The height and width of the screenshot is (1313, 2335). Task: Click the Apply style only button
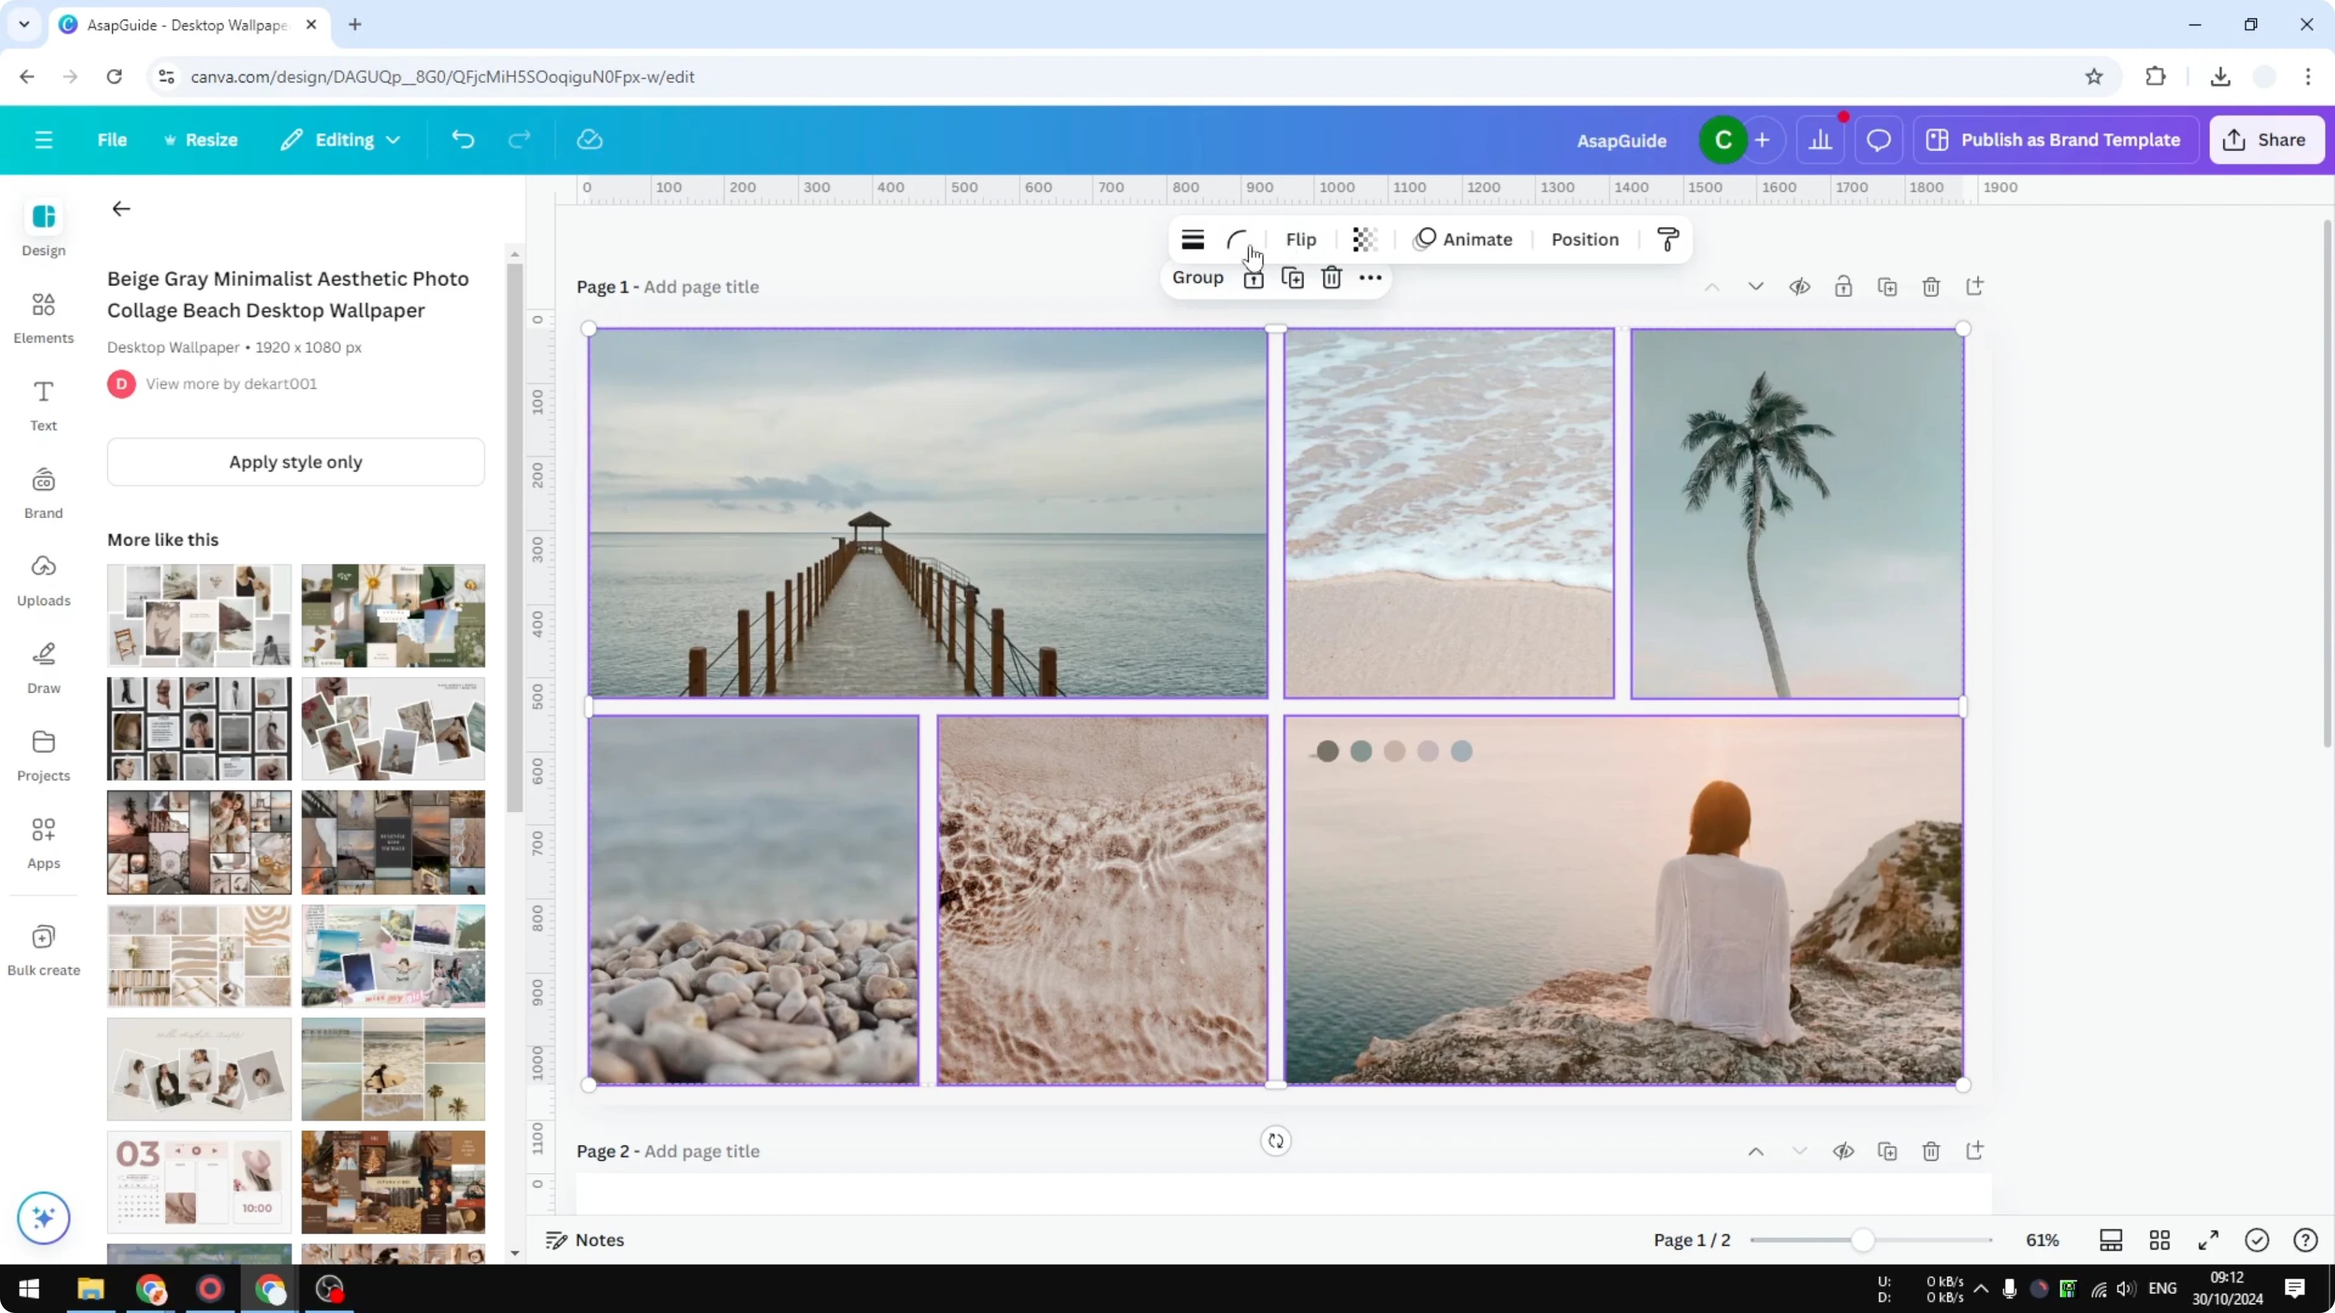pos(296,461)
